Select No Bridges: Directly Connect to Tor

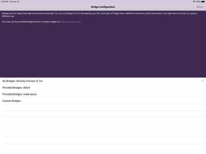(x=103, y=81)
